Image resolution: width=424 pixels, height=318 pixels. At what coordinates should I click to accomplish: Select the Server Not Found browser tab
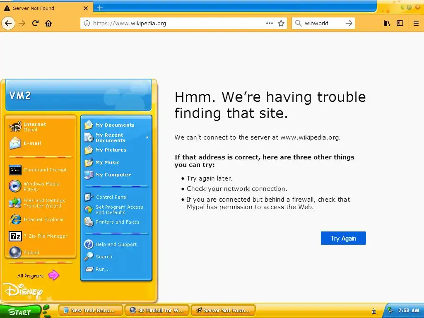46,8
